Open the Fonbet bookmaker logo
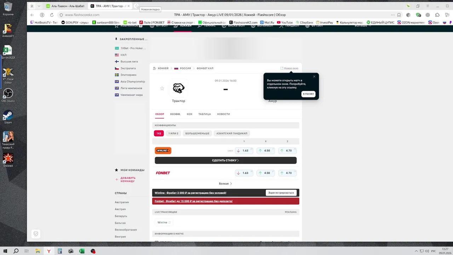Image resolution: width=453 pixels, height=255 pixels. click(163, 173)
